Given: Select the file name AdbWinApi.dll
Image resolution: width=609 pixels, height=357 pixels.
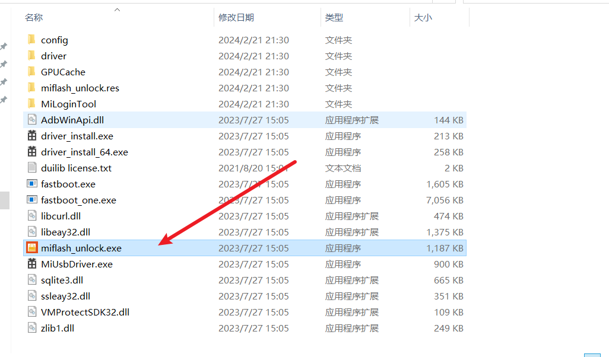Looking at the screenshot, I should click(x=72, y=120).
